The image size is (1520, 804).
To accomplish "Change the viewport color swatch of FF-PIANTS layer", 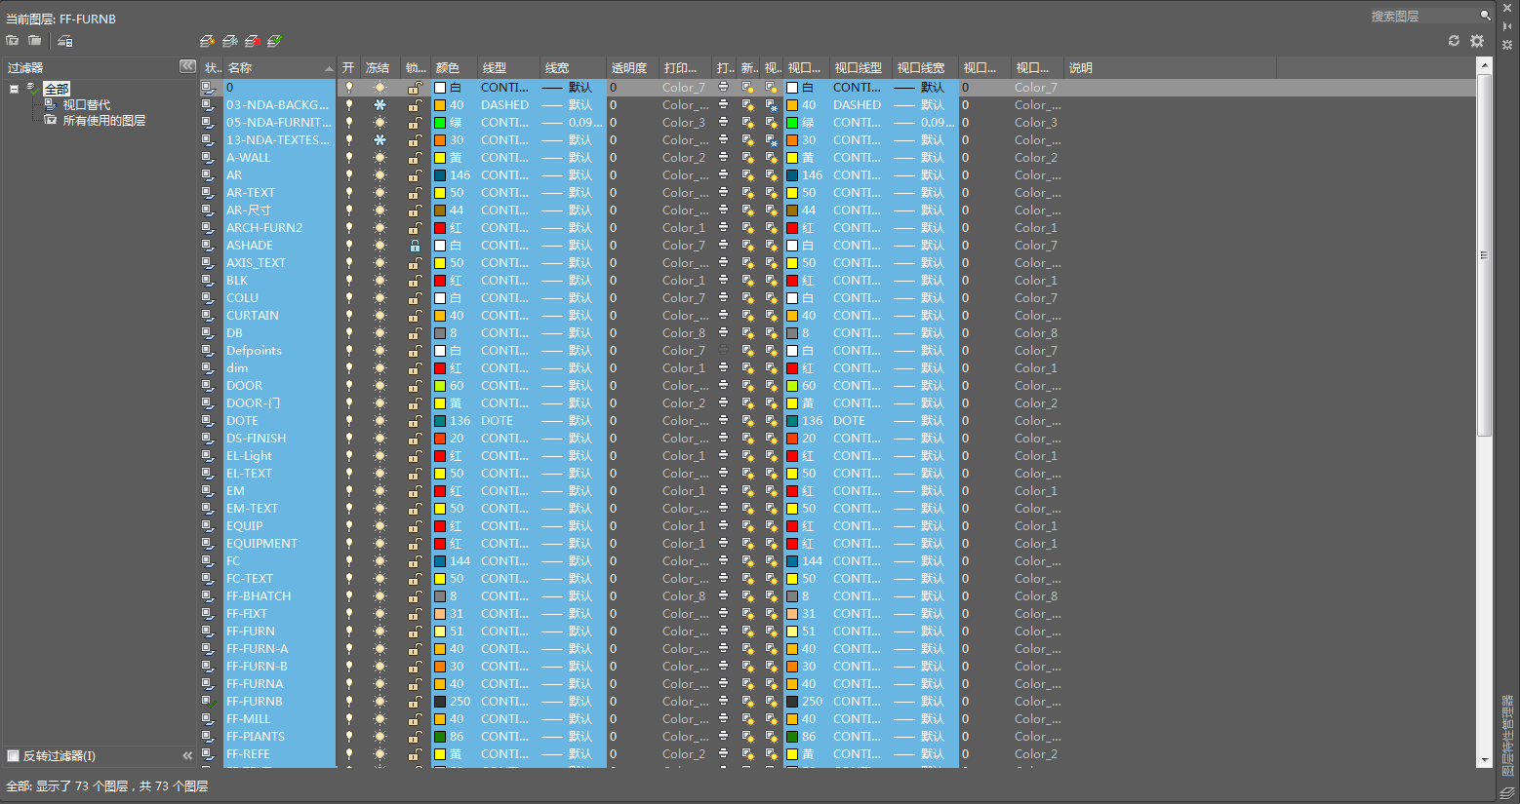I will coord(792,737).
